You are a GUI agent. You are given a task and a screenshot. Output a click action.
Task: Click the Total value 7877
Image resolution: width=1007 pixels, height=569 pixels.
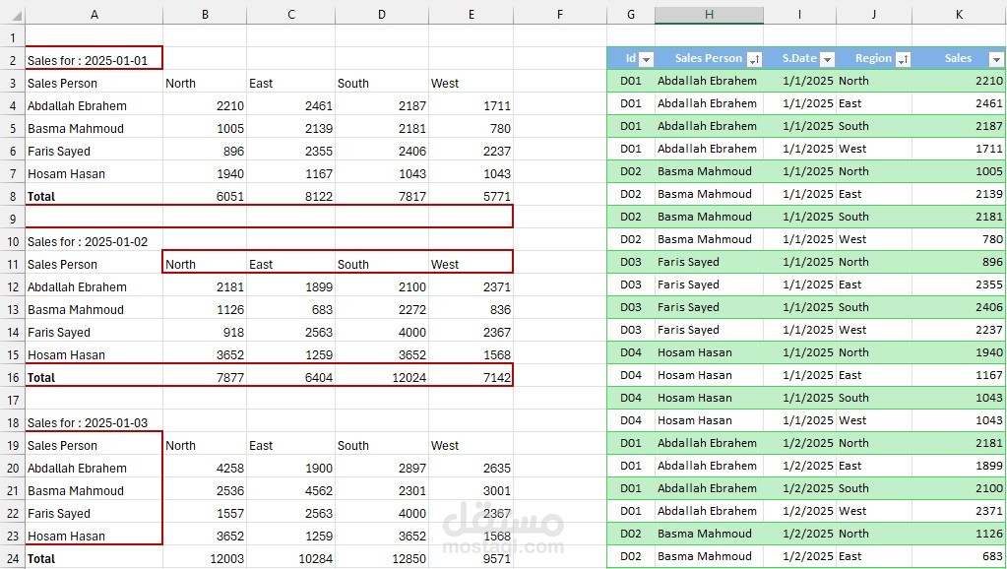click(x=230, y=378)
